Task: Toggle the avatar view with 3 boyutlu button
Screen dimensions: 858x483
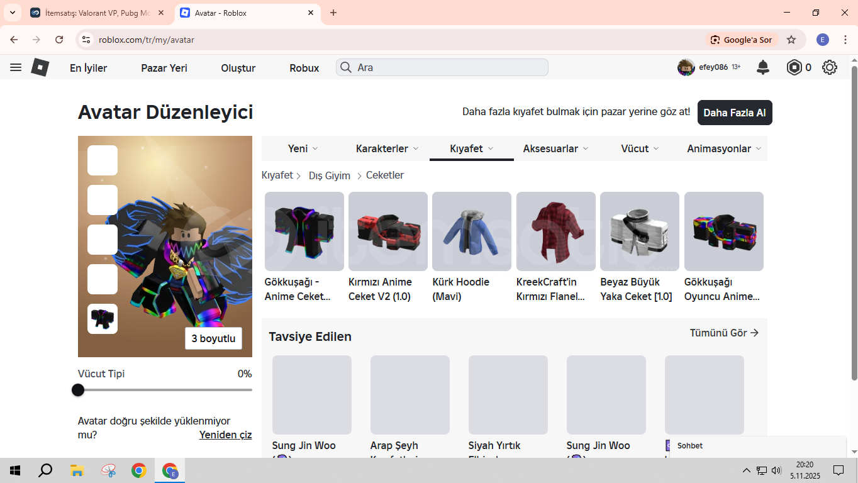Action: (213, 338)
